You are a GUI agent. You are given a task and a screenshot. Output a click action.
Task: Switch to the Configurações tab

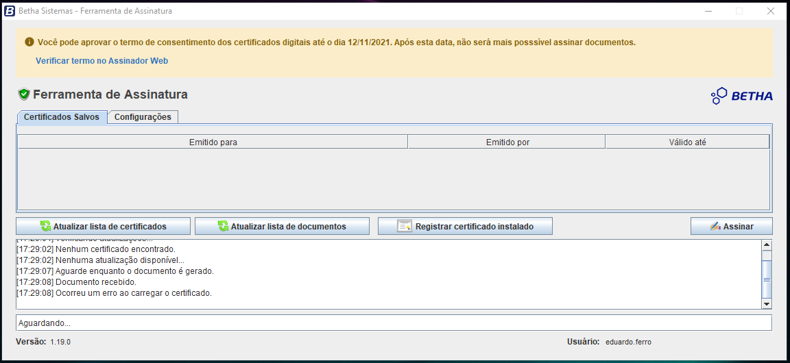pos(143,117)
